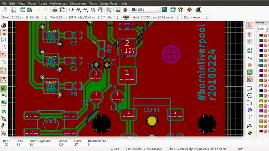Open the footprint editor from toolbar
The height and width of the screenshot is (151, 269).
point(23,10)
